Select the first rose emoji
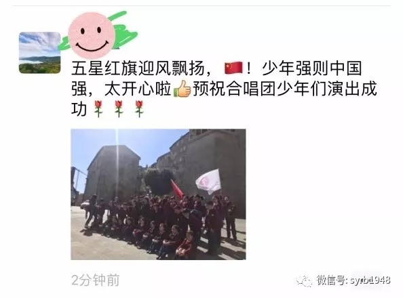Screen dimensions: 403x298 click(98, 109)
